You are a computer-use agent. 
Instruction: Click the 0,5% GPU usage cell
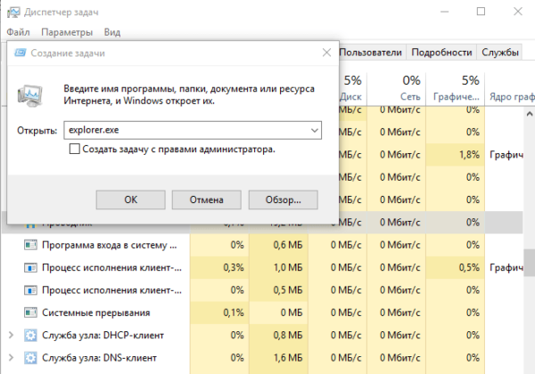click(x=455, y=267)
